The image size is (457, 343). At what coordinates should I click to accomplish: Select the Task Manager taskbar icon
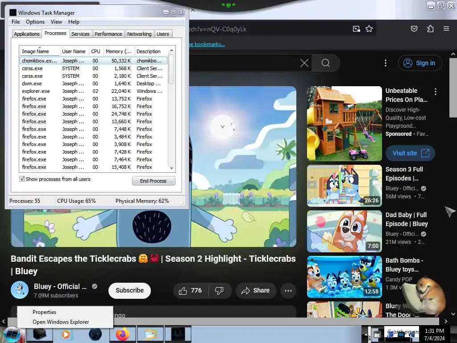coord(178,334)
